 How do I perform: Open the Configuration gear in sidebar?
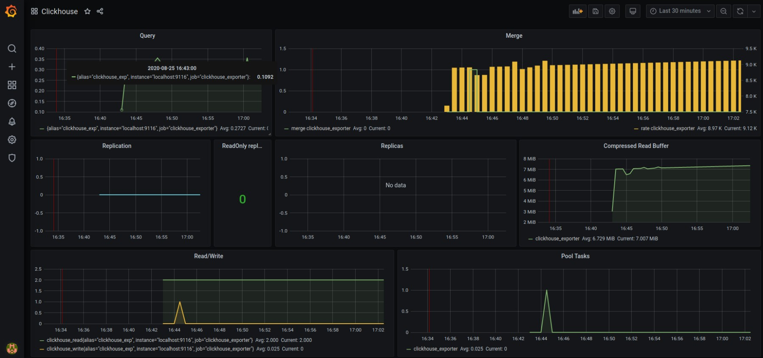point(12,140)
